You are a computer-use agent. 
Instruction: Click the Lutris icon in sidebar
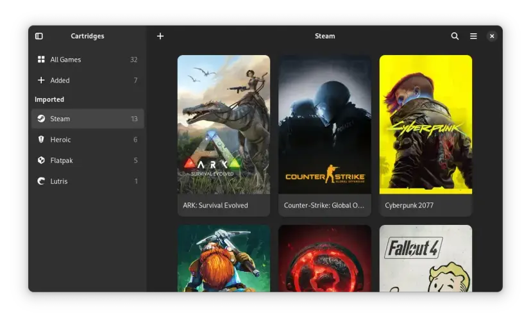pos(41,181)
